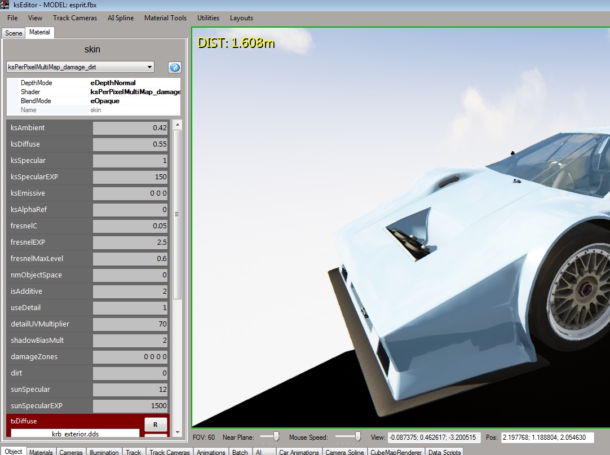Switch to the Materials bottom tab
The height and width of the screenshot is (455, 610).
[41, 452]
